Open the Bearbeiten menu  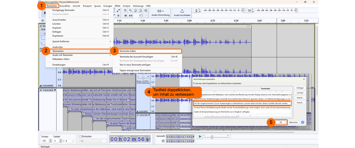point(52,6)
